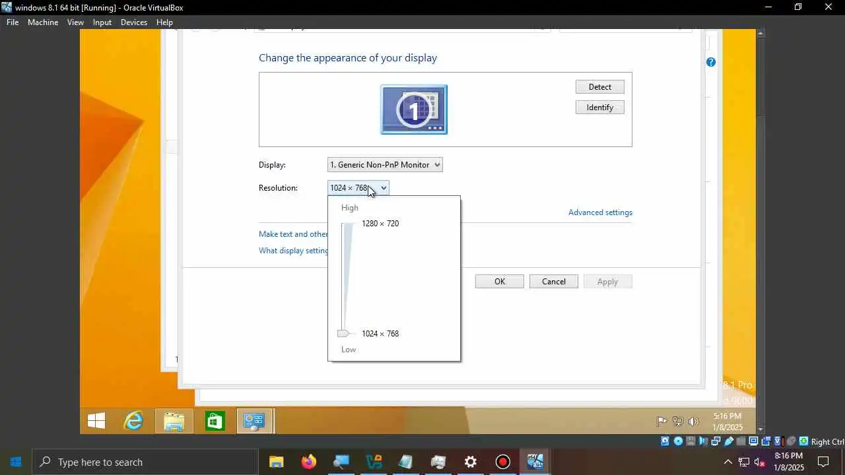Open Firefox from the host taskbar
845x475 pixels.
(x=308, y=462)
